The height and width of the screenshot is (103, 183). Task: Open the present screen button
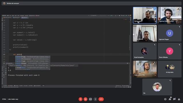pyautogui.click(x=90, y=99)
